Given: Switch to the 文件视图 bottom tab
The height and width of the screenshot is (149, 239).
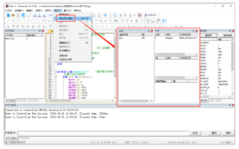Looking at the screenshot, I should click(x=10, y=100).
